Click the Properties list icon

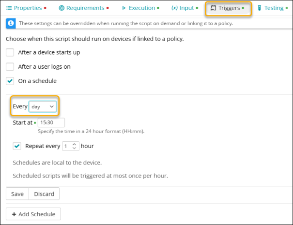9,8
